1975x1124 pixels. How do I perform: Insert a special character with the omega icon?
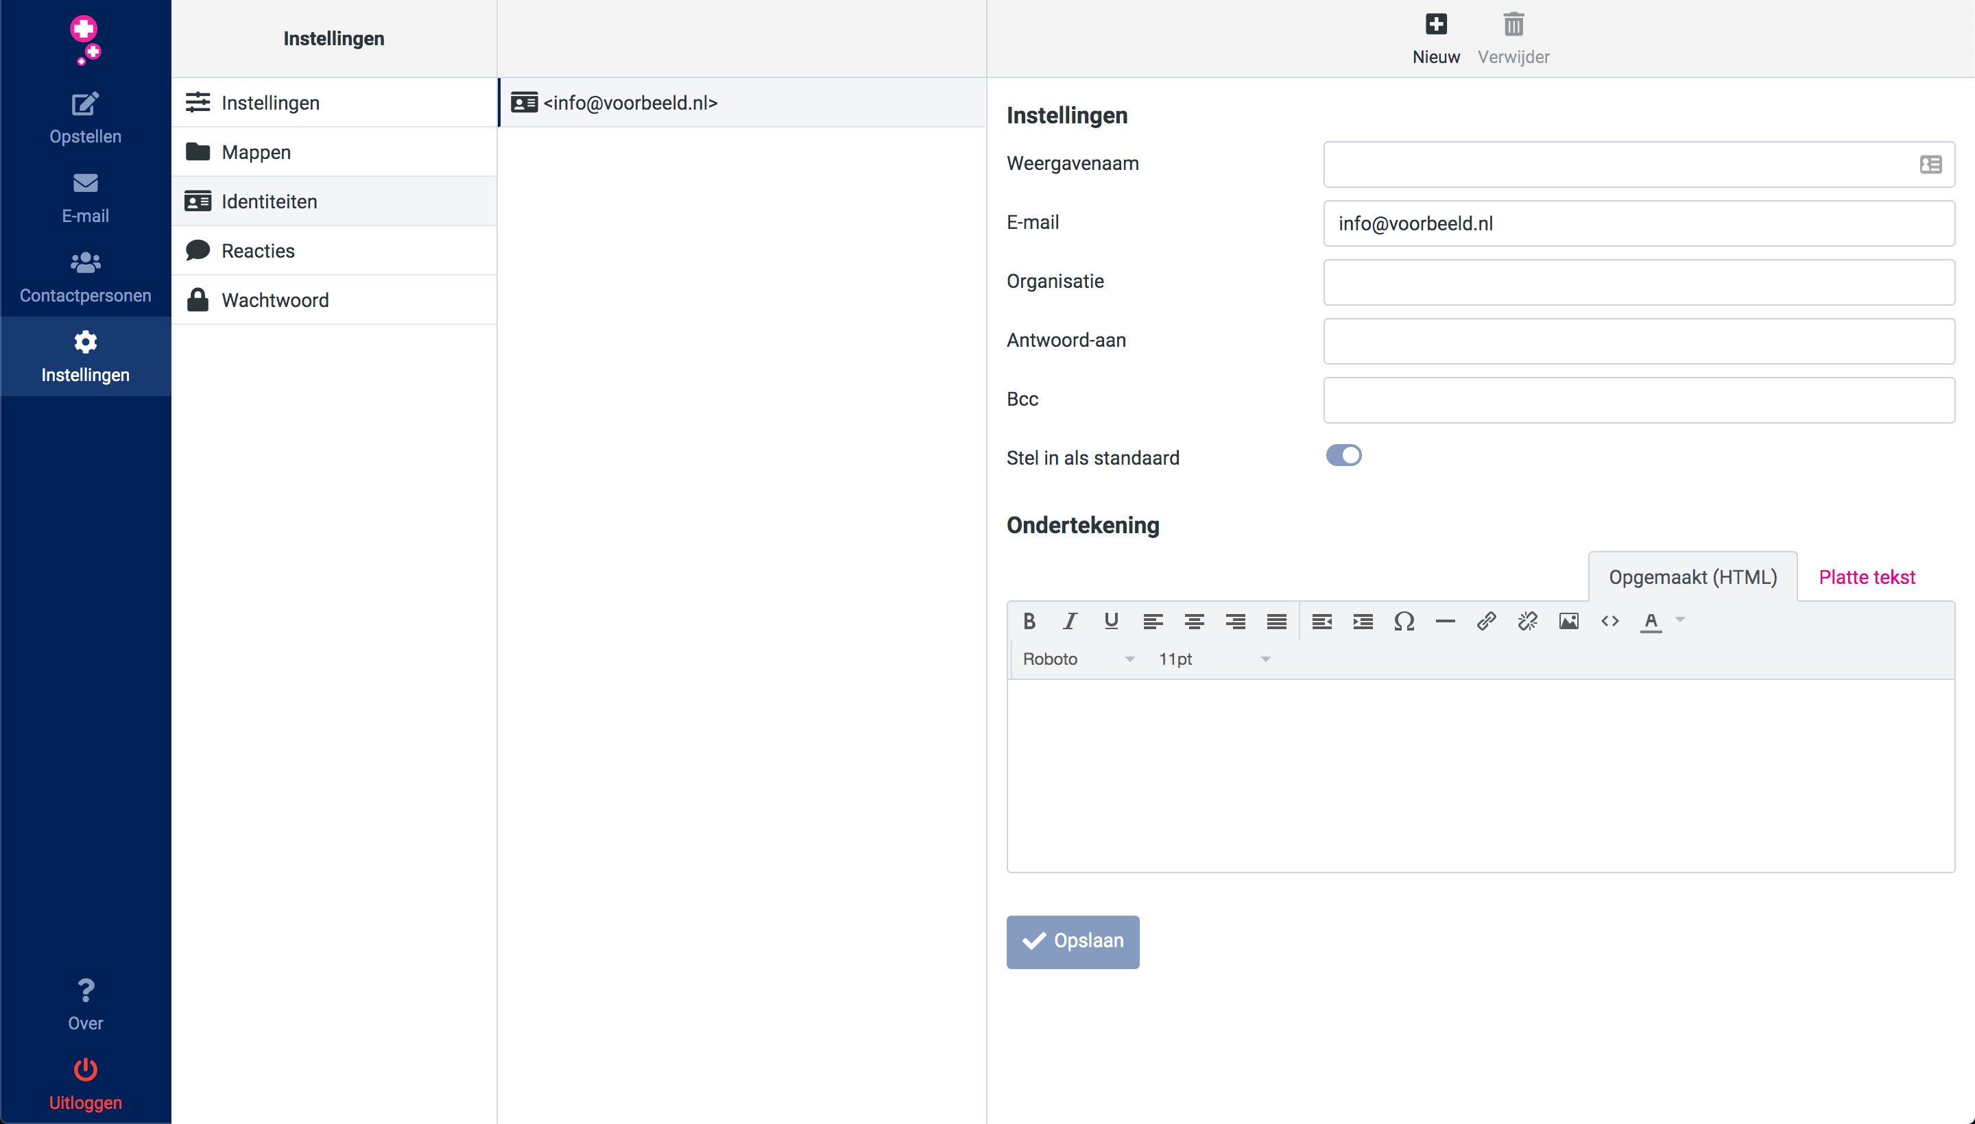[1404, 621]
